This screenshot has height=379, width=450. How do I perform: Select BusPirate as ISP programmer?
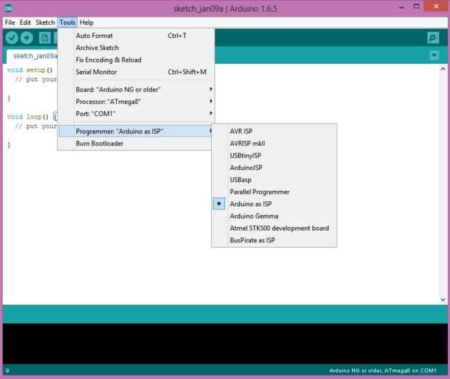274,240
